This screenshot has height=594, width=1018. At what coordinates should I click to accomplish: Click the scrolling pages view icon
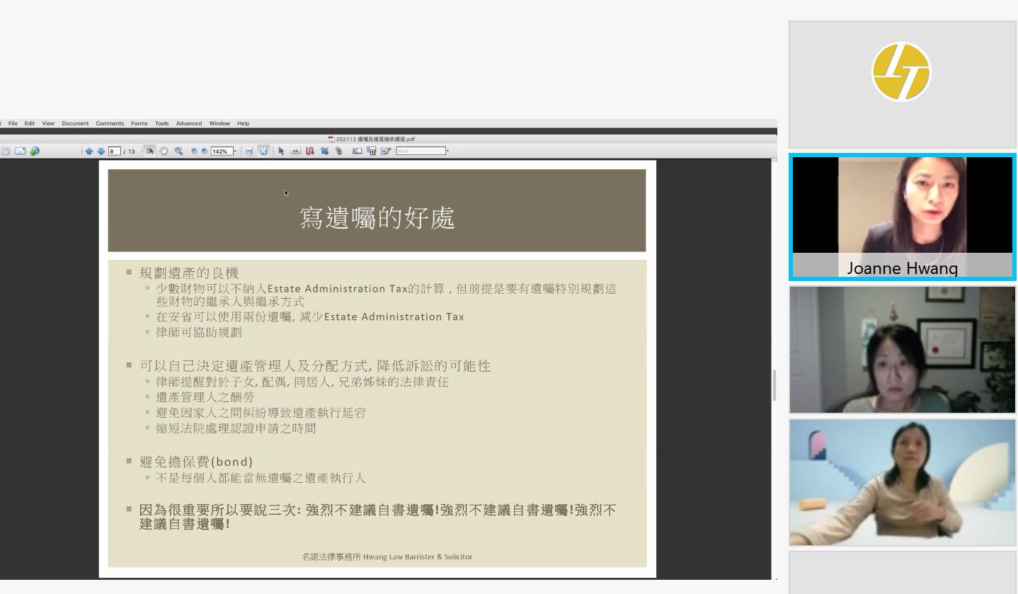pyautogui.click(x=249, y=151)
